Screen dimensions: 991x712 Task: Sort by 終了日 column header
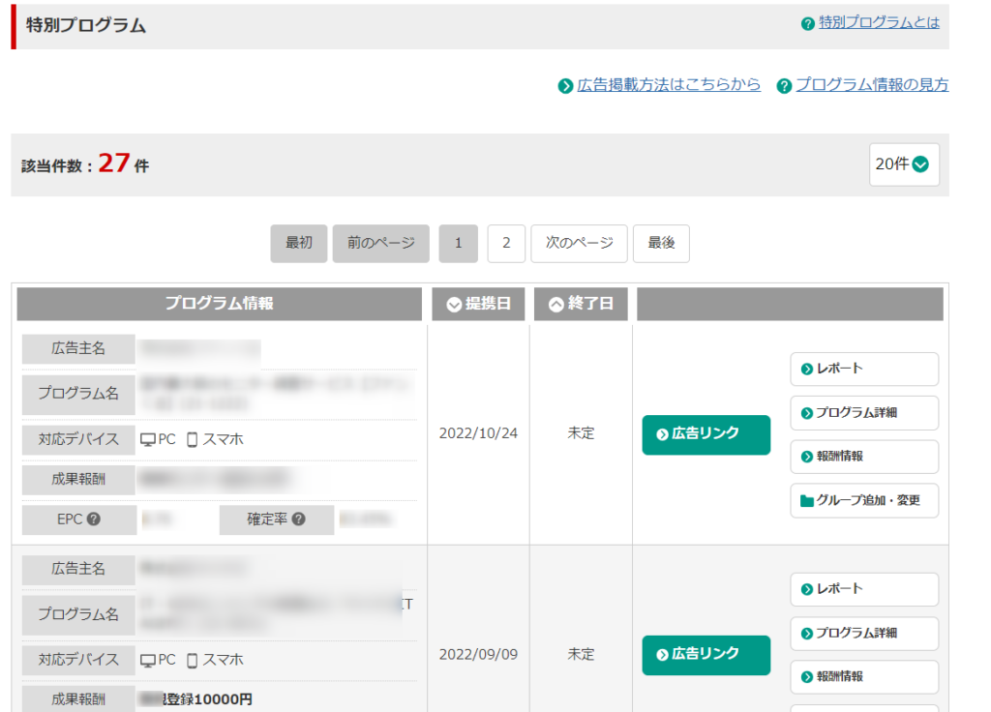581,304
